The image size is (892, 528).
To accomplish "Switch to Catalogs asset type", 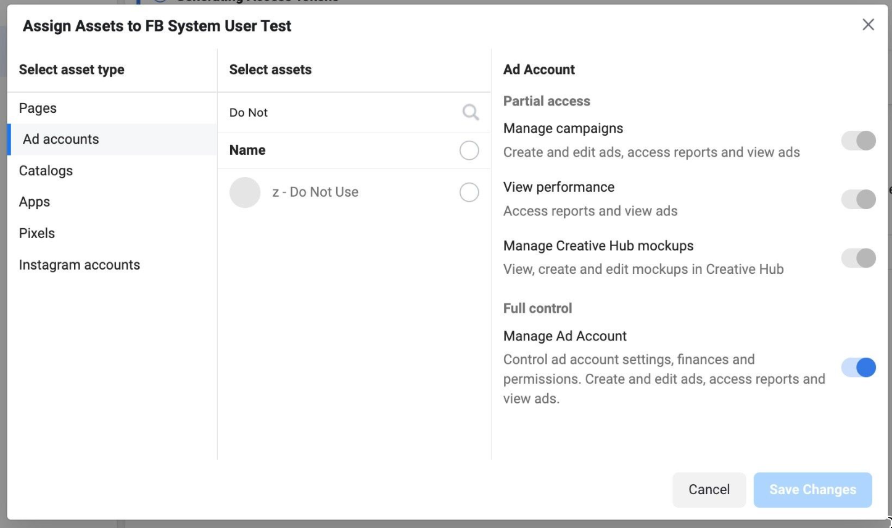I will (x=112, y=171).
